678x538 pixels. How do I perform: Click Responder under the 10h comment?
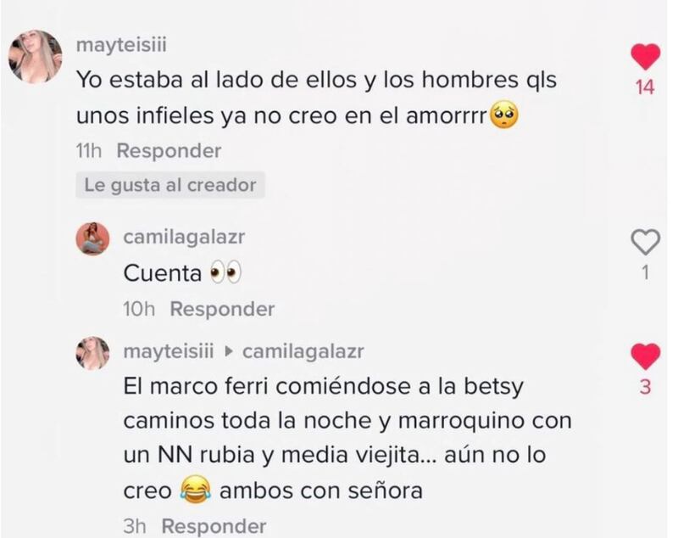pyautogui.click(x=222, y=309)
